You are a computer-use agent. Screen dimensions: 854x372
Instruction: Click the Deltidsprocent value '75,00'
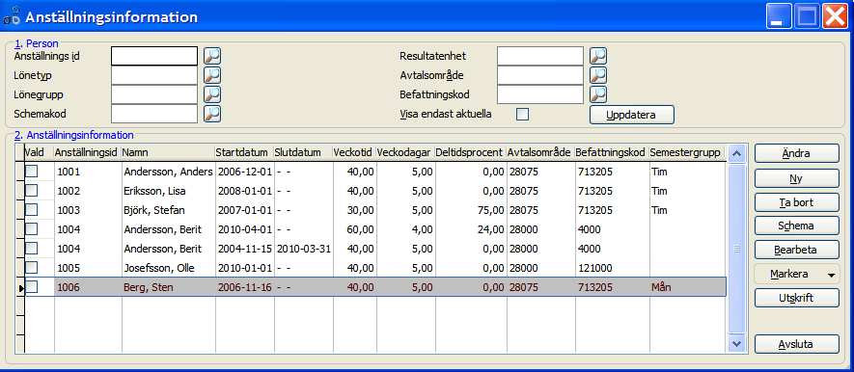click(x=471, y=210)
